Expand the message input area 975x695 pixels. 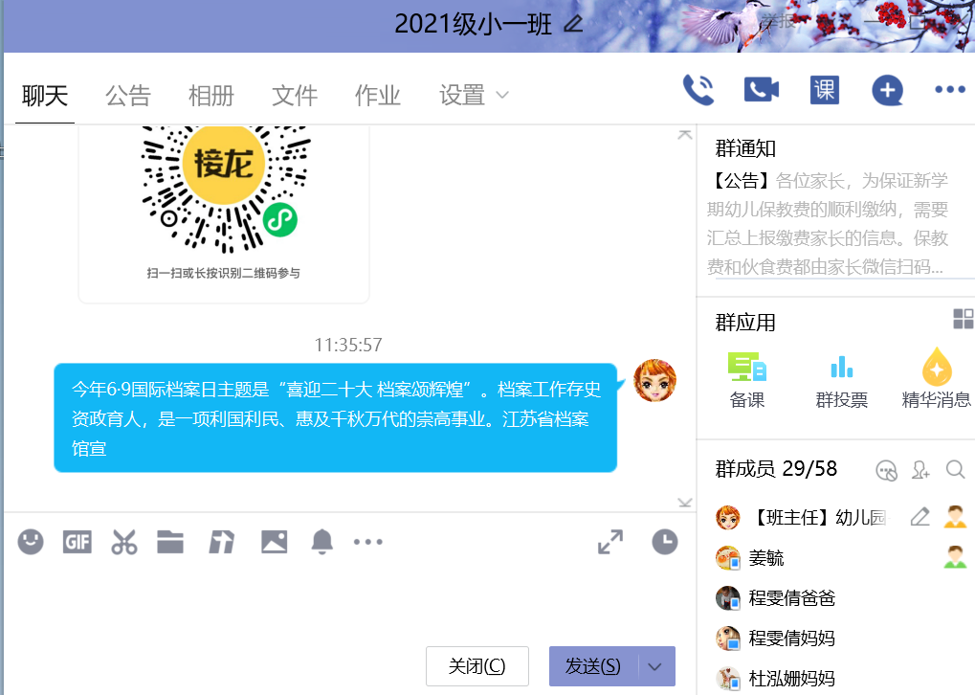pyautogui.click(x=610, y=542)
